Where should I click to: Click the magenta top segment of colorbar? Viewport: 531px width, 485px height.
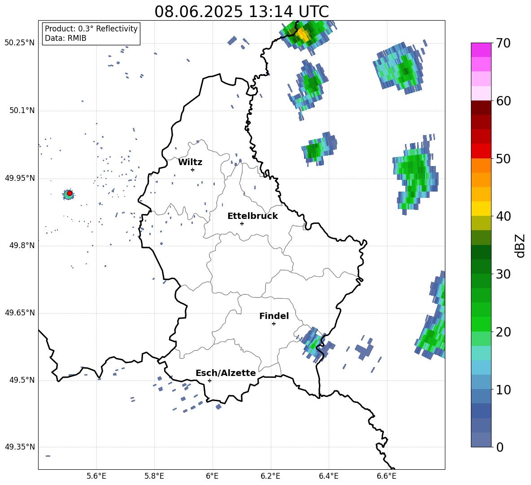pos(481,50)
